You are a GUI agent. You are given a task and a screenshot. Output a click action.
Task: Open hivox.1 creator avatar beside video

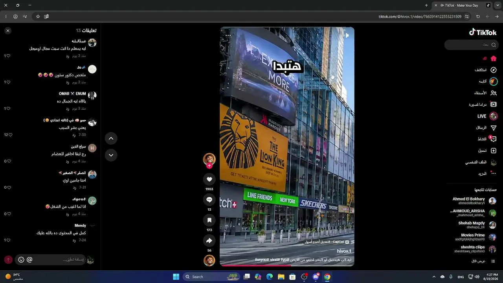point(209,159)
